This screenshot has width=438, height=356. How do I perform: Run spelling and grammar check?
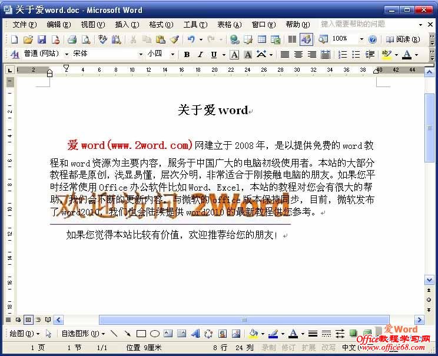102,39
